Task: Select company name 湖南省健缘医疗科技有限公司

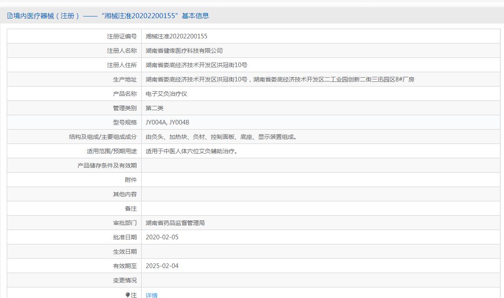Action: (x=184, y=51)
